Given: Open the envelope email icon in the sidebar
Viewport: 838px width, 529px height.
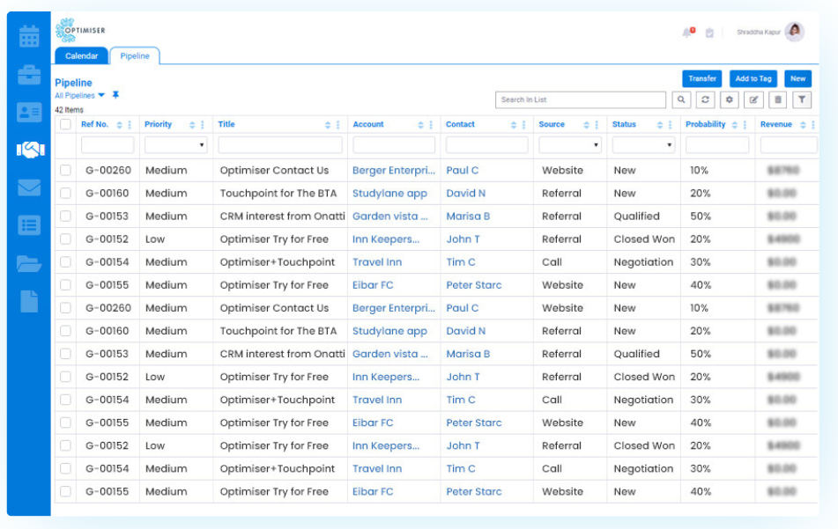Looking at the screenshot, I should click(x=29, y=187).
